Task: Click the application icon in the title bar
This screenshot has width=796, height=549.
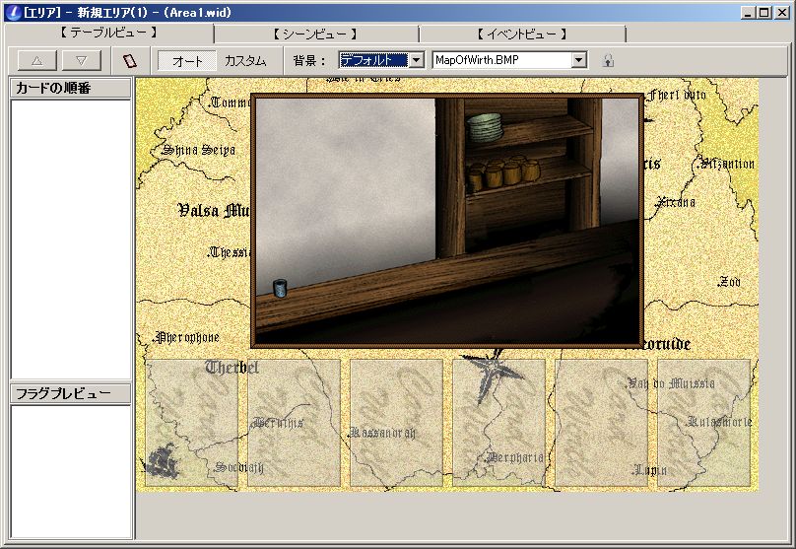Action: tap(13, 12)
